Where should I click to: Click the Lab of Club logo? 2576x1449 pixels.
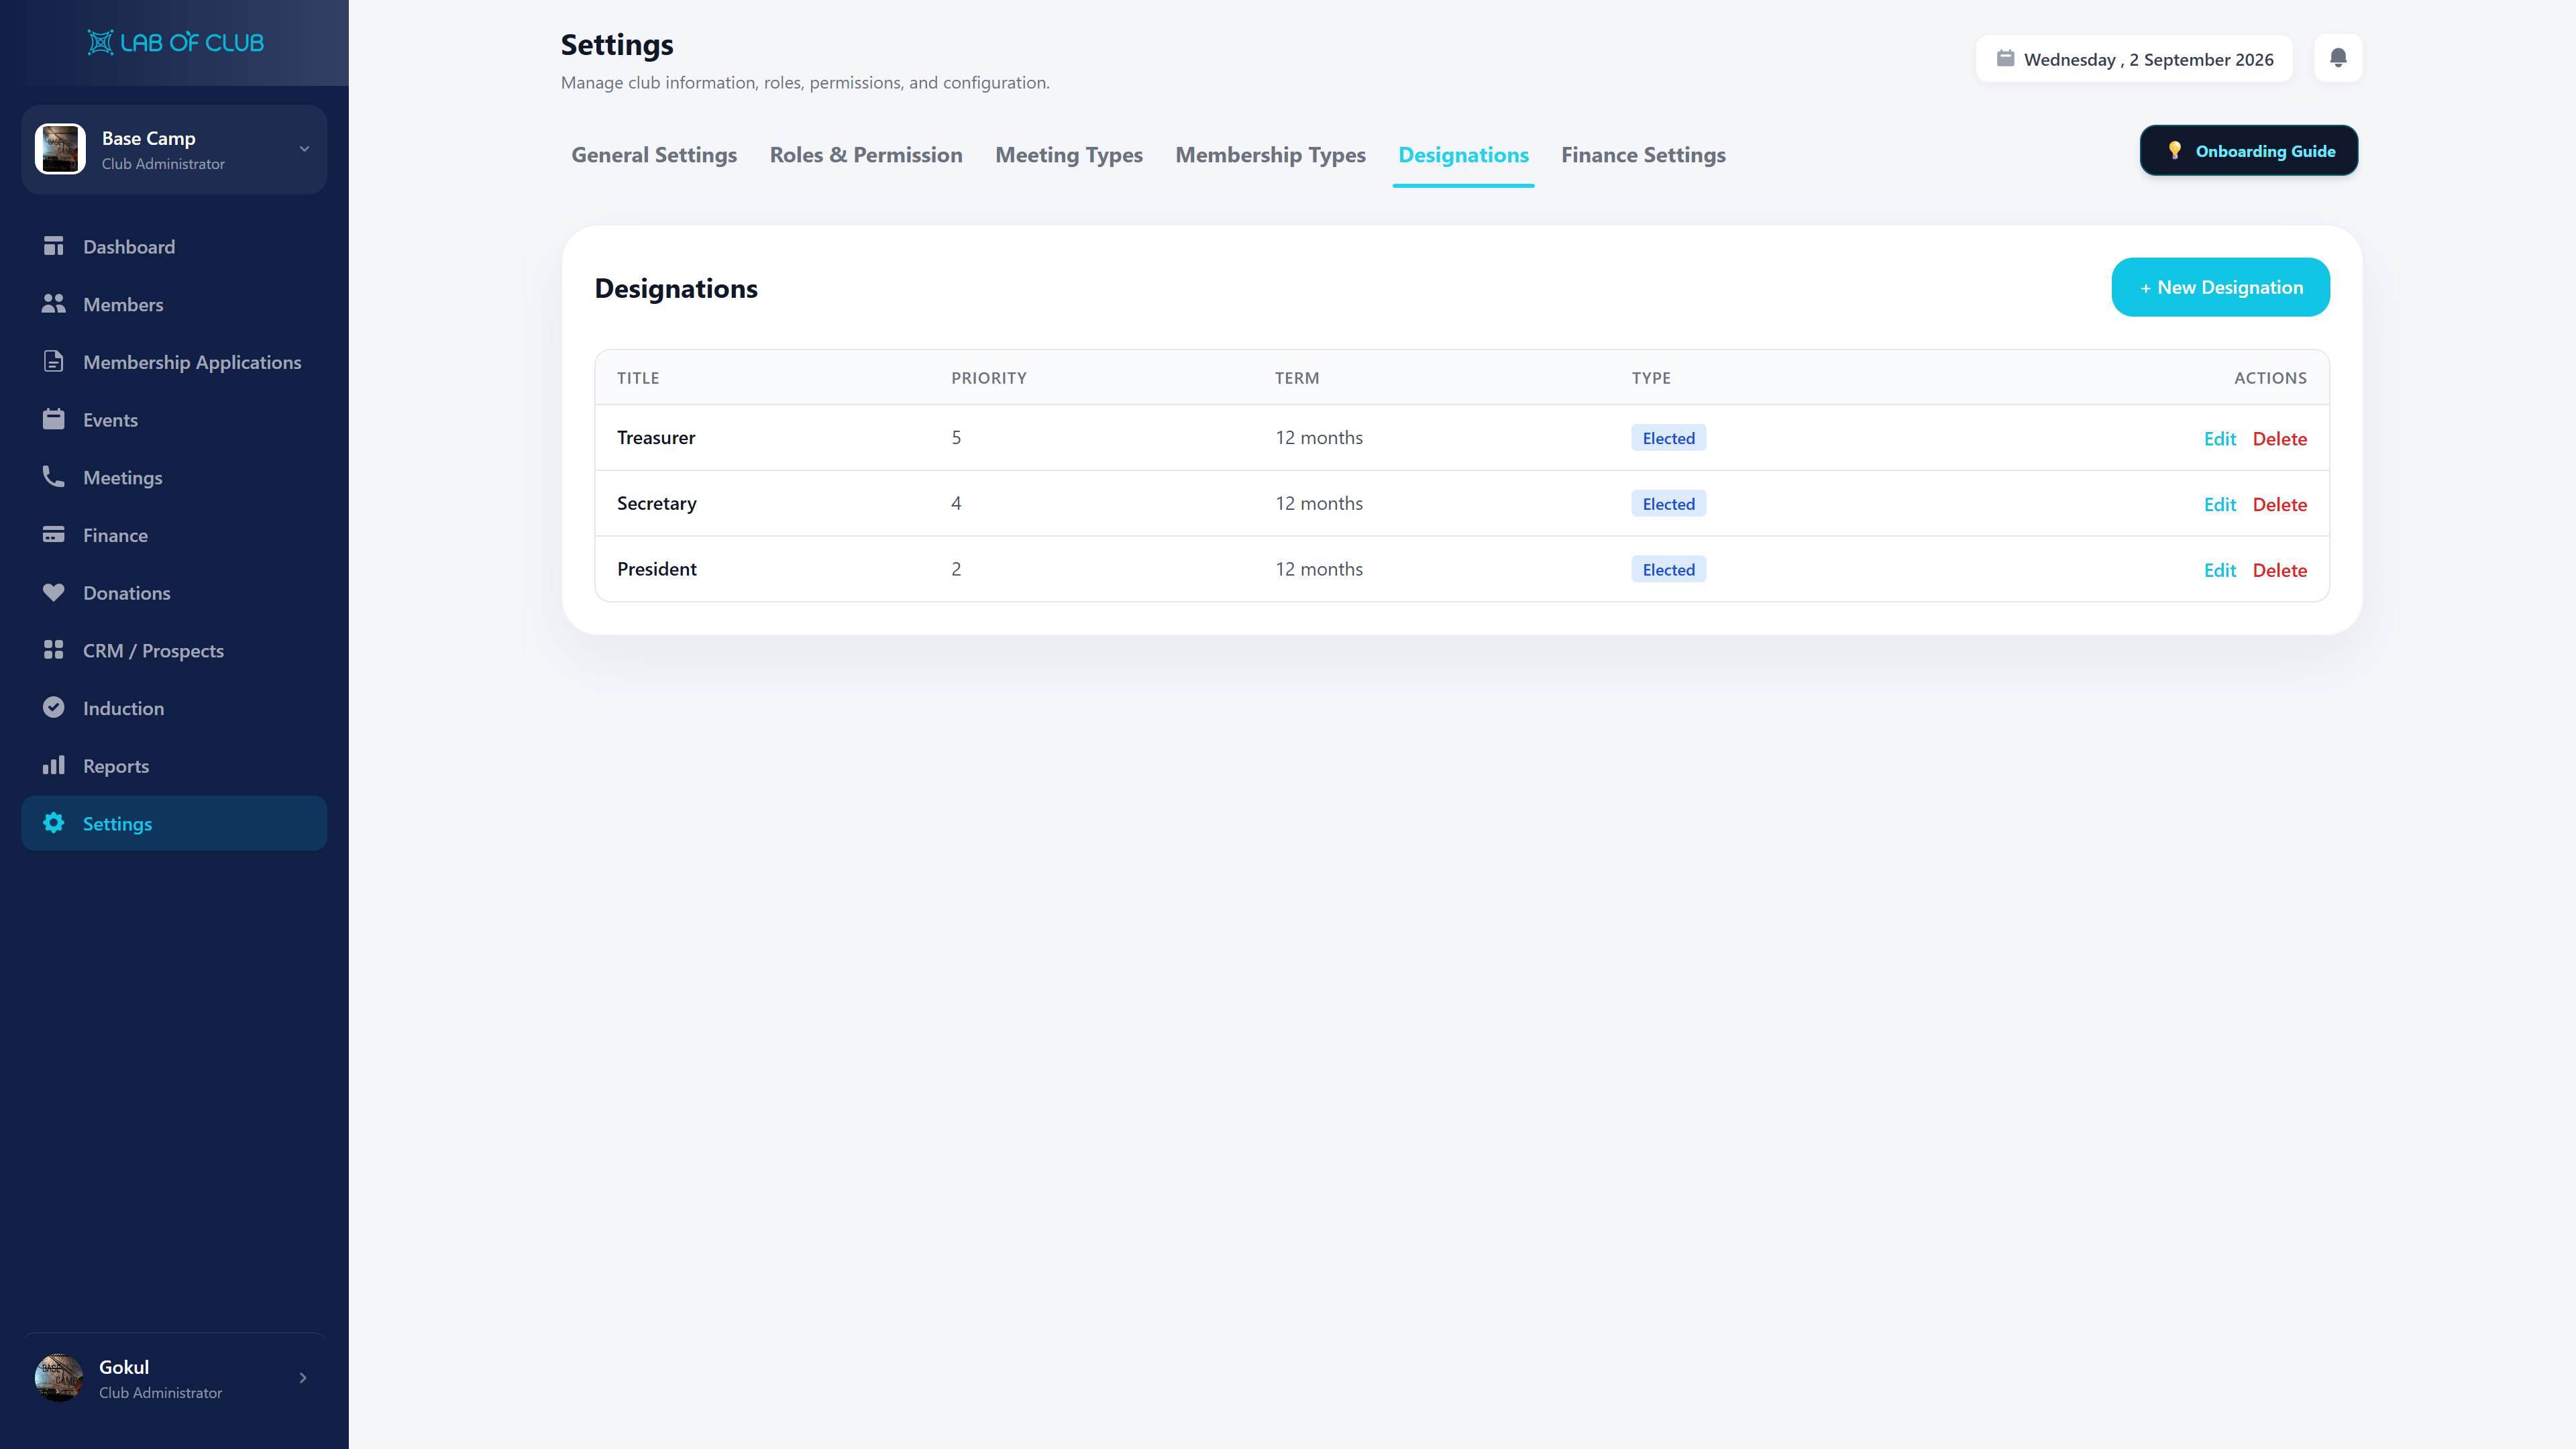point(175,43)
